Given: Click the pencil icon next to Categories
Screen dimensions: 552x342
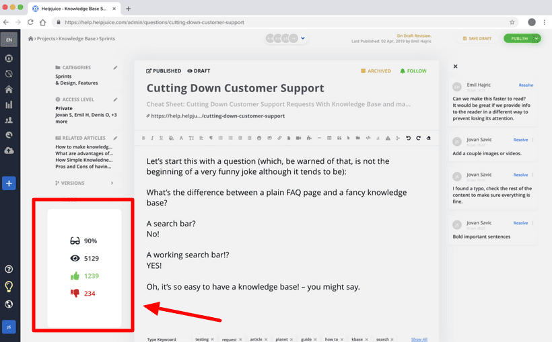Looking at the screenshot, I should tap(115, 68).
